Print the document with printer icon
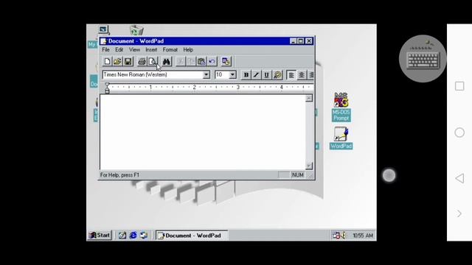The height and width of the screenshot is (265, 472). coord(142,62)
